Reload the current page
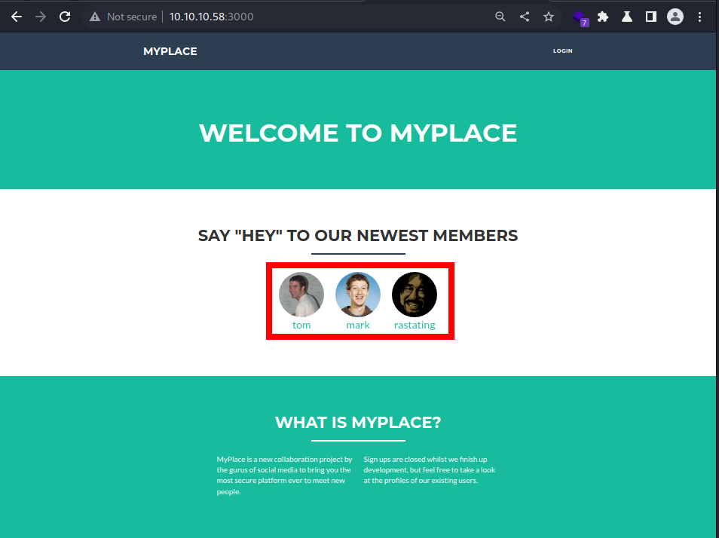The image size is (719, 538). (65, 17)
